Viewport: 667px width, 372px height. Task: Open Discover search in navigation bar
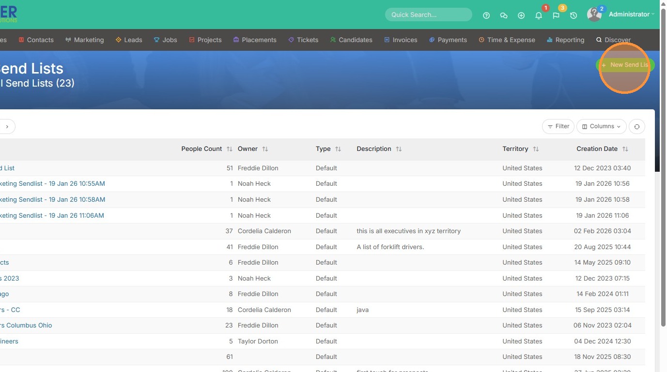[613, 40]
